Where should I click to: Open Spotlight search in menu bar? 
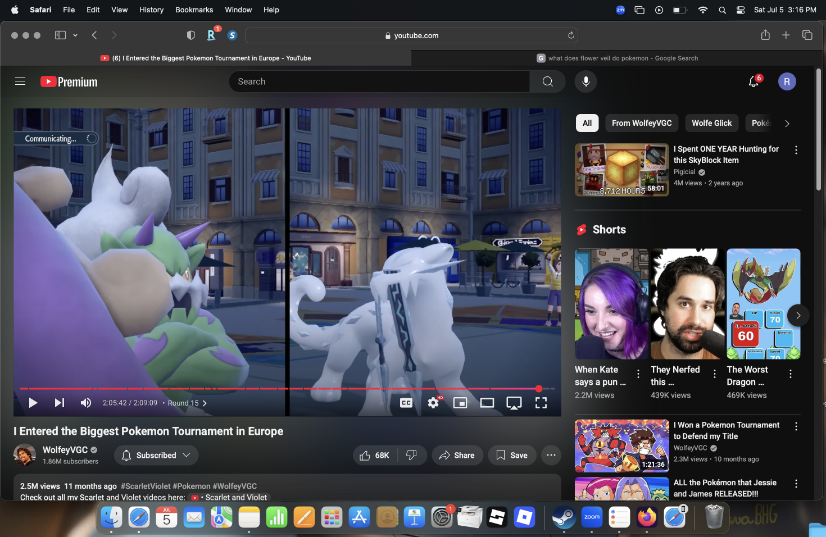tap(722, 10)
